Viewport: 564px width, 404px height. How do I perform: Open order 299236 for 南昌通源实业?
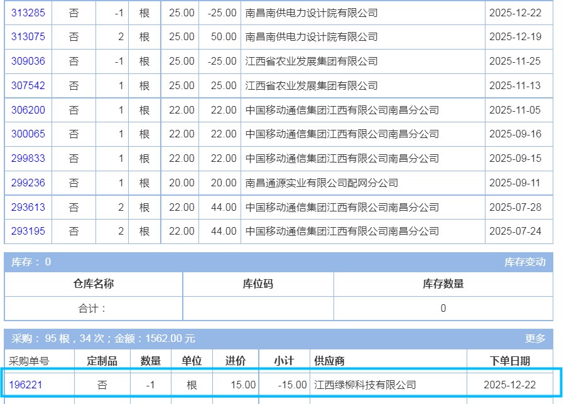click(x=28, y=183)
